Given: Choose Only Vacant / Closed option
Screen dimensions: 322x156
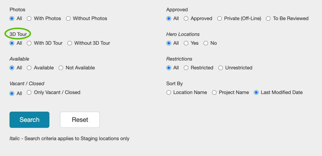Looking at the screenshot, I should click(x=29, y=93).
